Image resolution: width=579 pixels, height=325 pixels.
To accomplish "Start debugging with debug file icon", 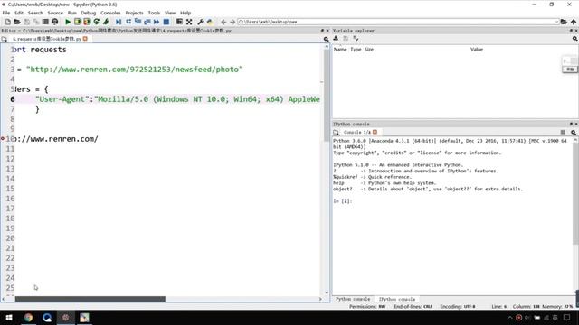I will [119, 22].
